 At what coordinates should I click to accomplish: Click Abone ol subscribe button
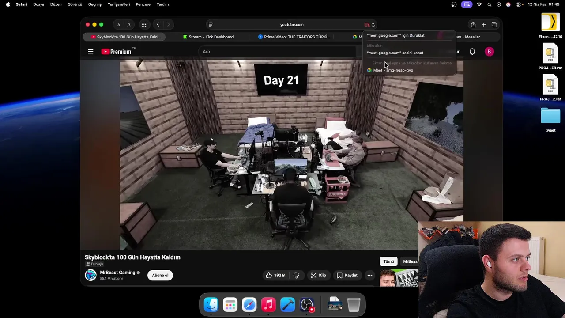160,275
